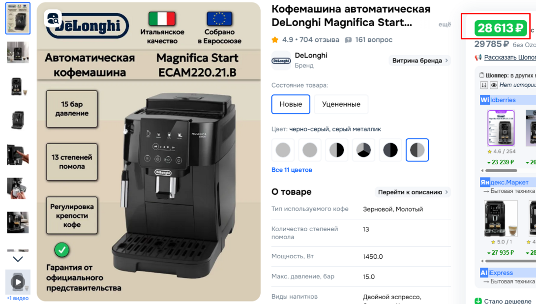Screen dimensions: 536x304
Task: Click the Shopper price sort icon
Action: tap(484, 85)
